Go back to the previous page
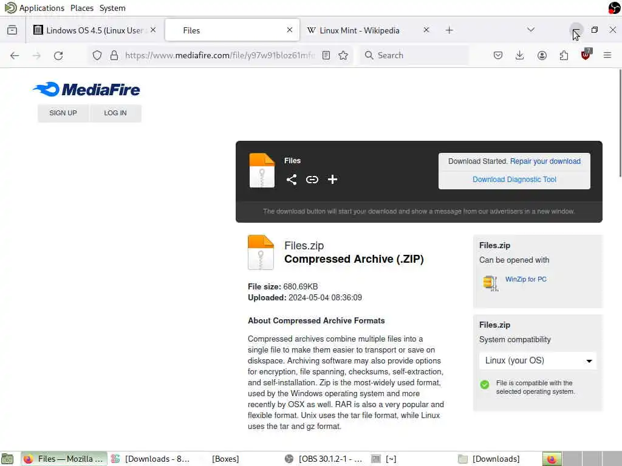 click(15, 55)
